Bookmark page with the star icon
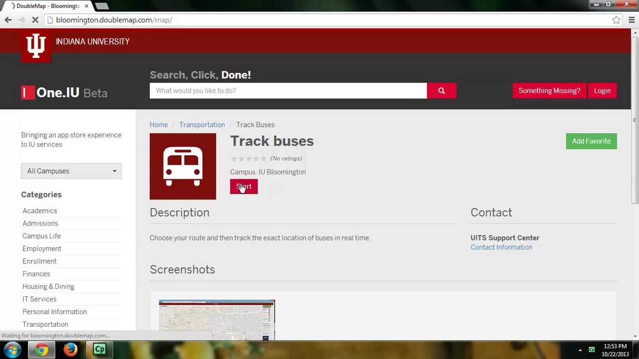The image size is (639, 359). pyautogui.click(x=617, y=20)
